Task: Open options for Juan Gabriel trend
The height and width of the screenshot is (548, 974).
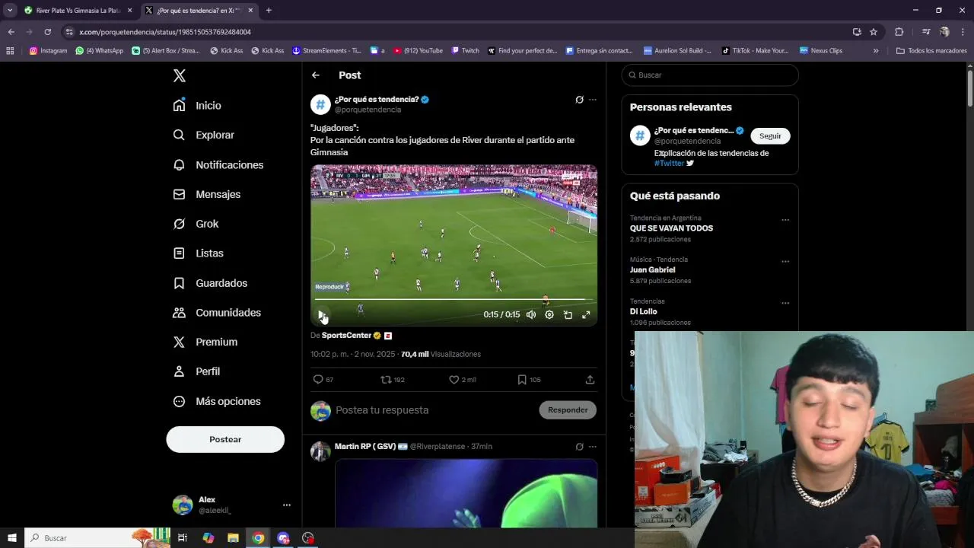Action: (785, 261)
